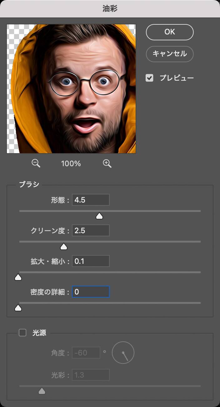The image size is (220, 407).
Task: Click the OK button
Action: (x=170, y=32)
